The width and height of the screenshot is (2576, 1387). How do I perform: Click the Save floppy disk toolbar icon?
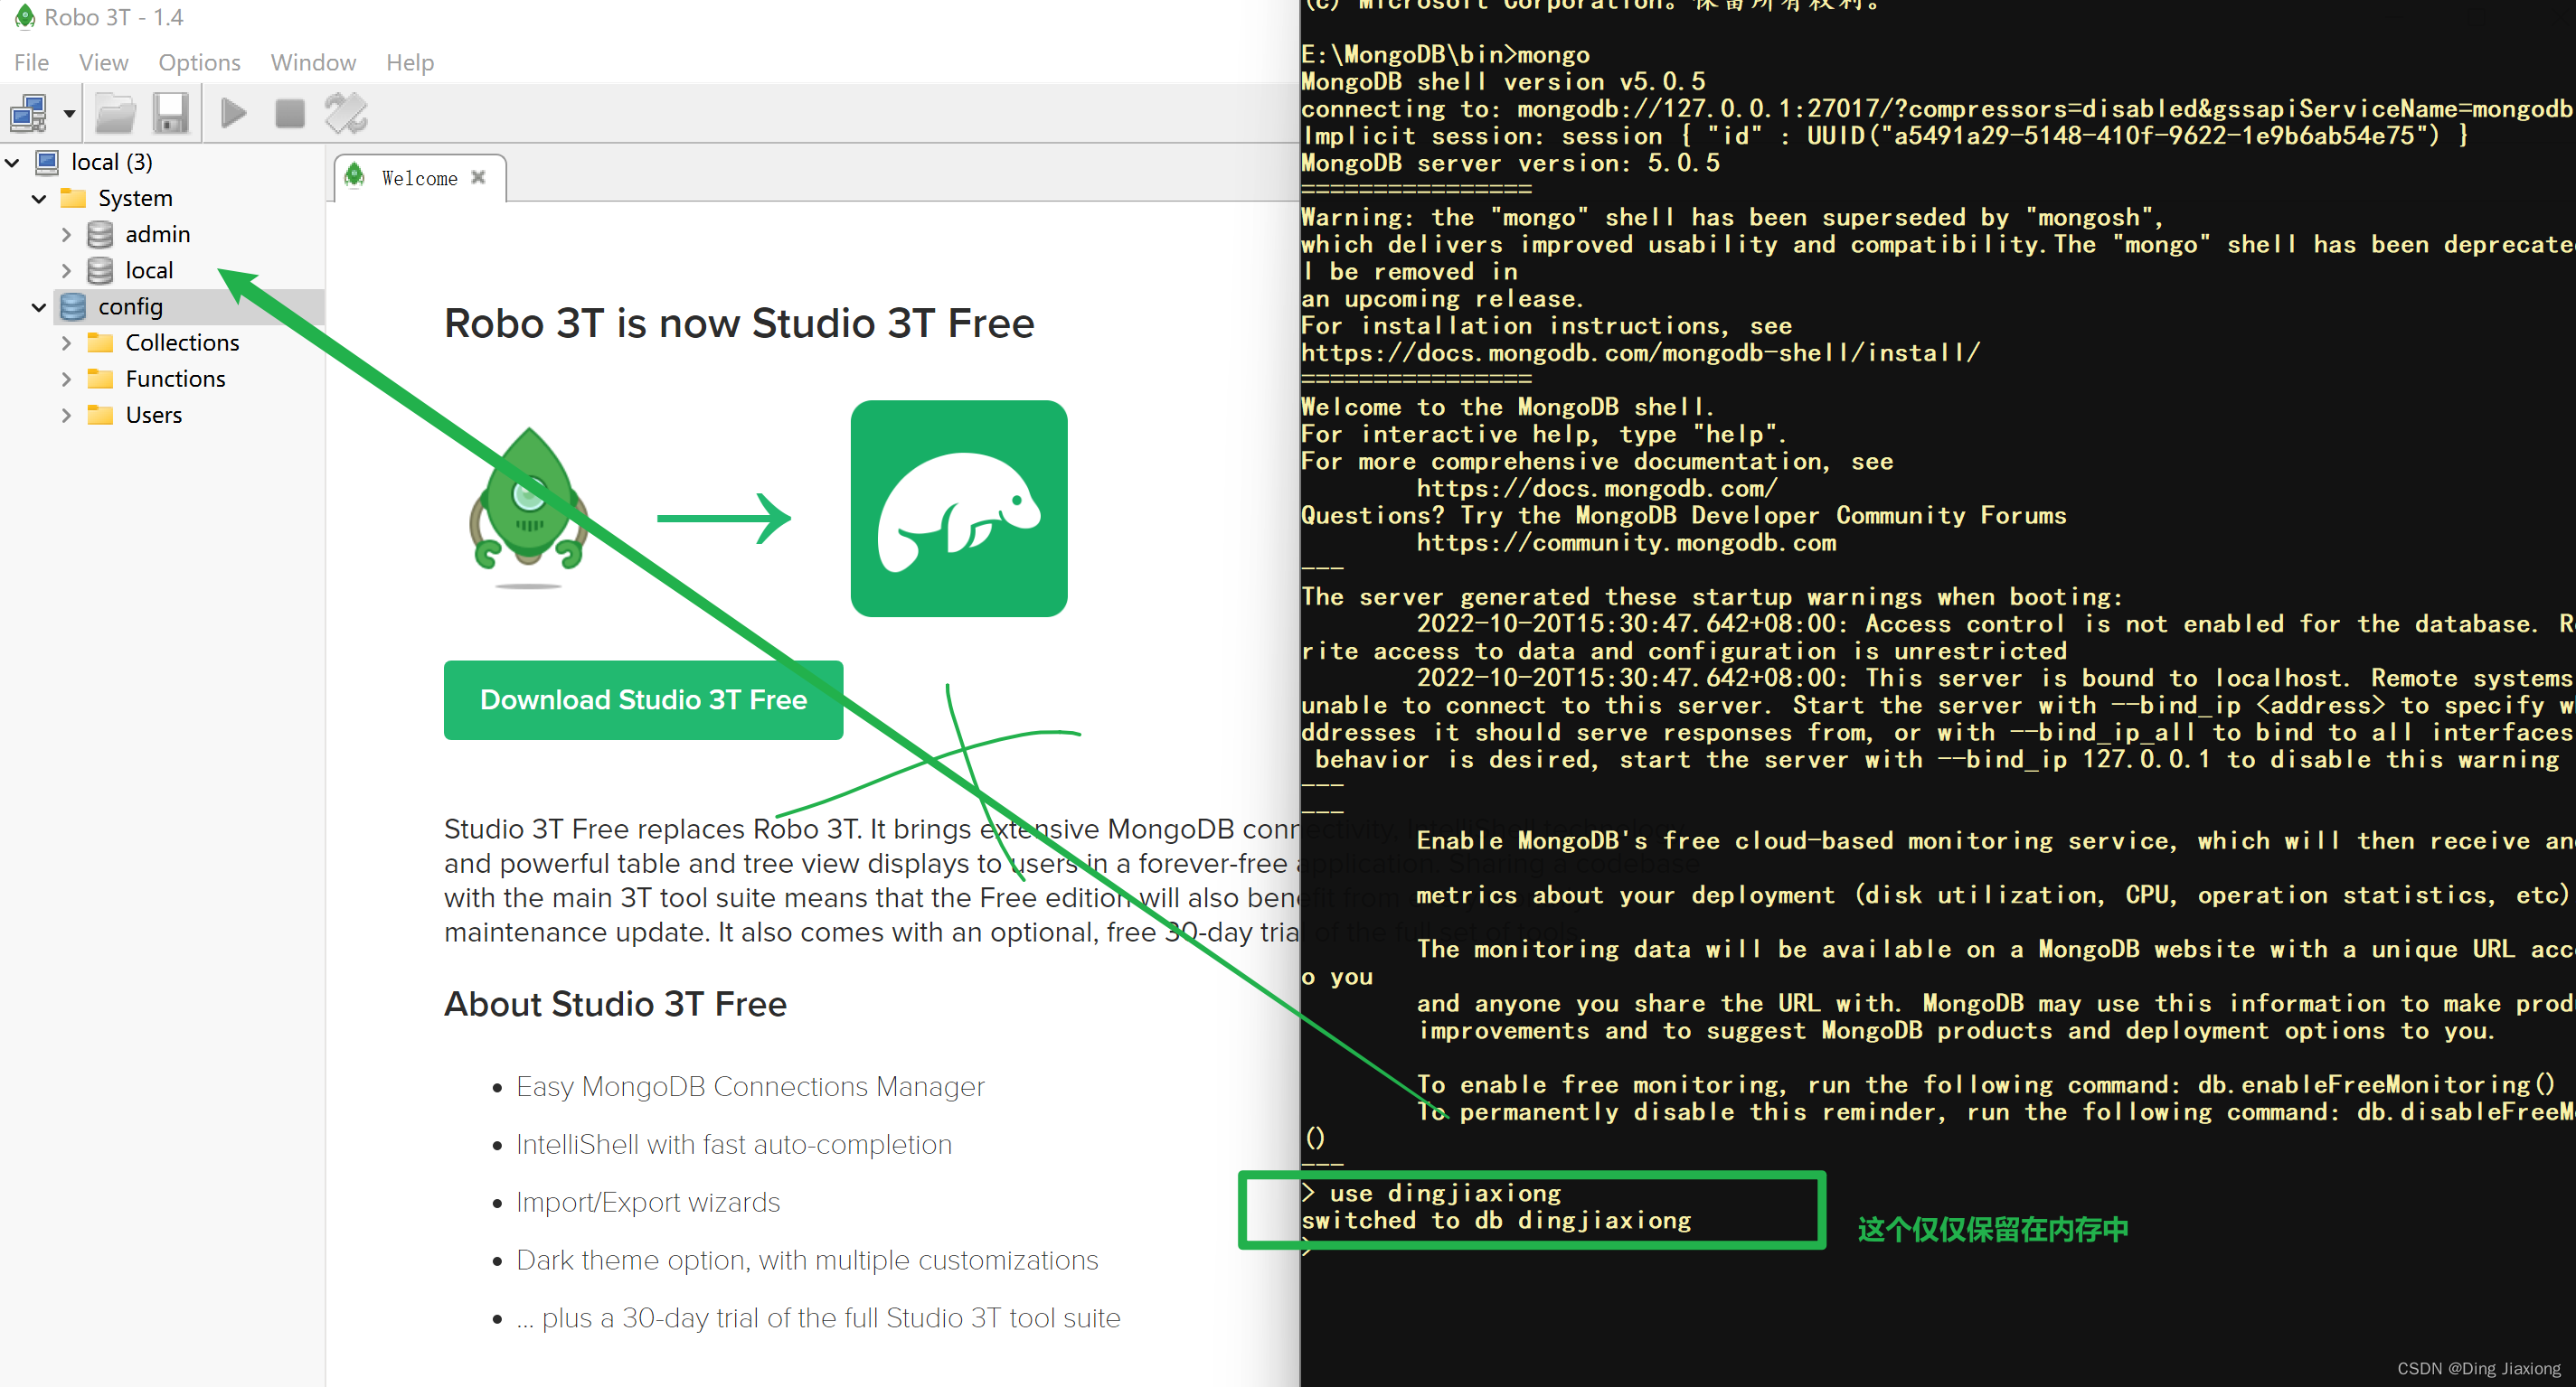click(x=171, y=113)
